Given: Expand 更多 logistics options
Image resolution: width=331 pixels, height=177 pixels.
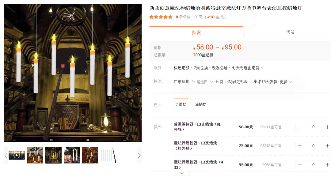Looking at the screenshot, I should coord(286,82).
